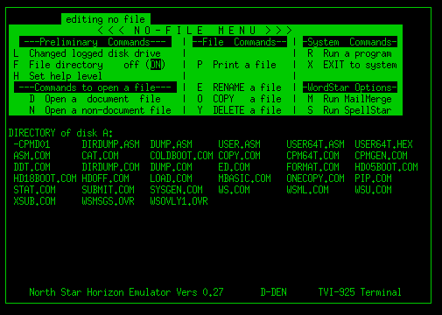
Task: Click file LOAD.COM in directory
Action: coord(171,178)
